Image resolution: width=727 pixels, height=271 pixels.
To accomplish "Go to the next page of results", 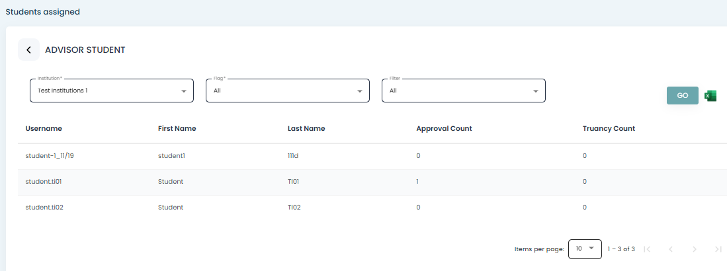I will (x=694, y=249).
